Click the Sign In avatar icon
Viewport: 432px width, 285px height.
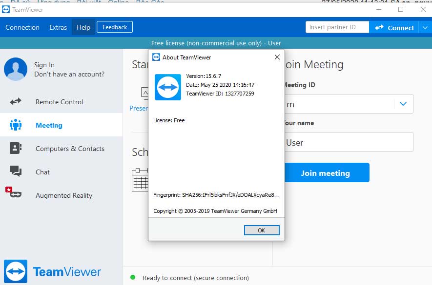coord(15,69)
